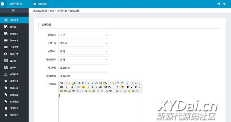Image resolution: width=231 pixels, height=122 pixels.
Task: Click the 首页 breadcrumb link
Action: [52, 11]
